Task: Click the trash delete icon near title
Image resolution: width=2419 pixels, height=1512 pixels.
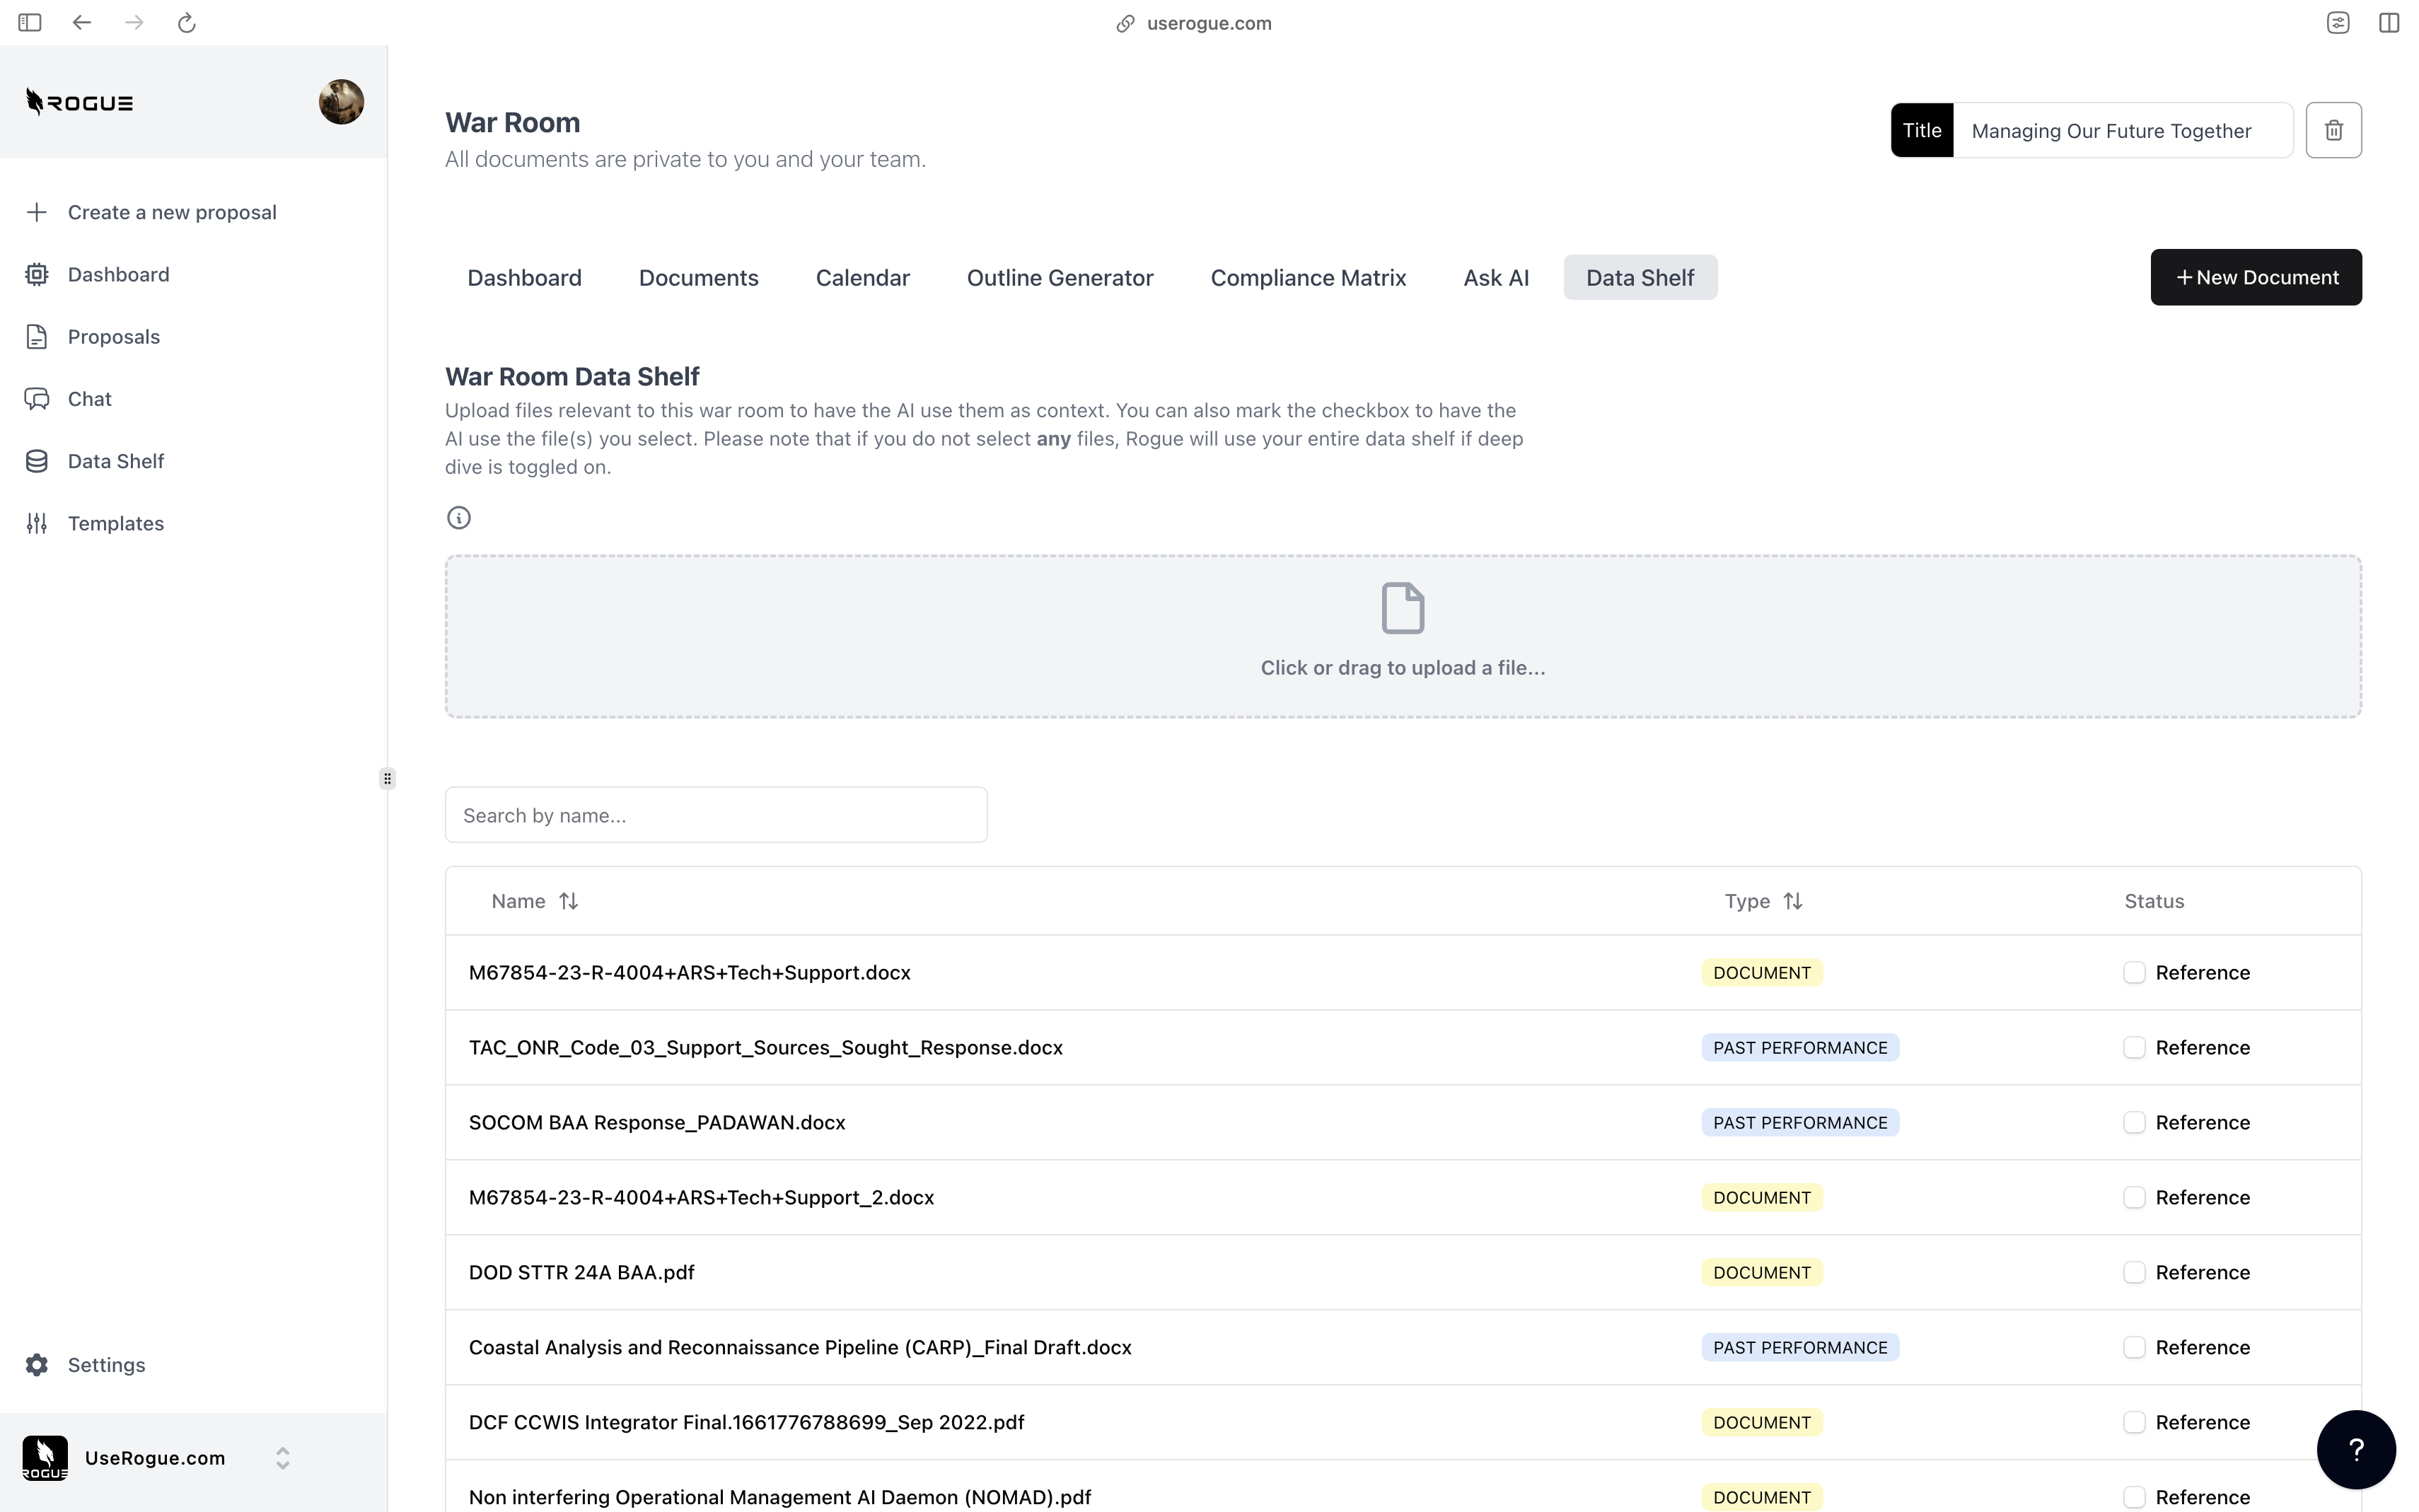Action: coord(2333,130)
